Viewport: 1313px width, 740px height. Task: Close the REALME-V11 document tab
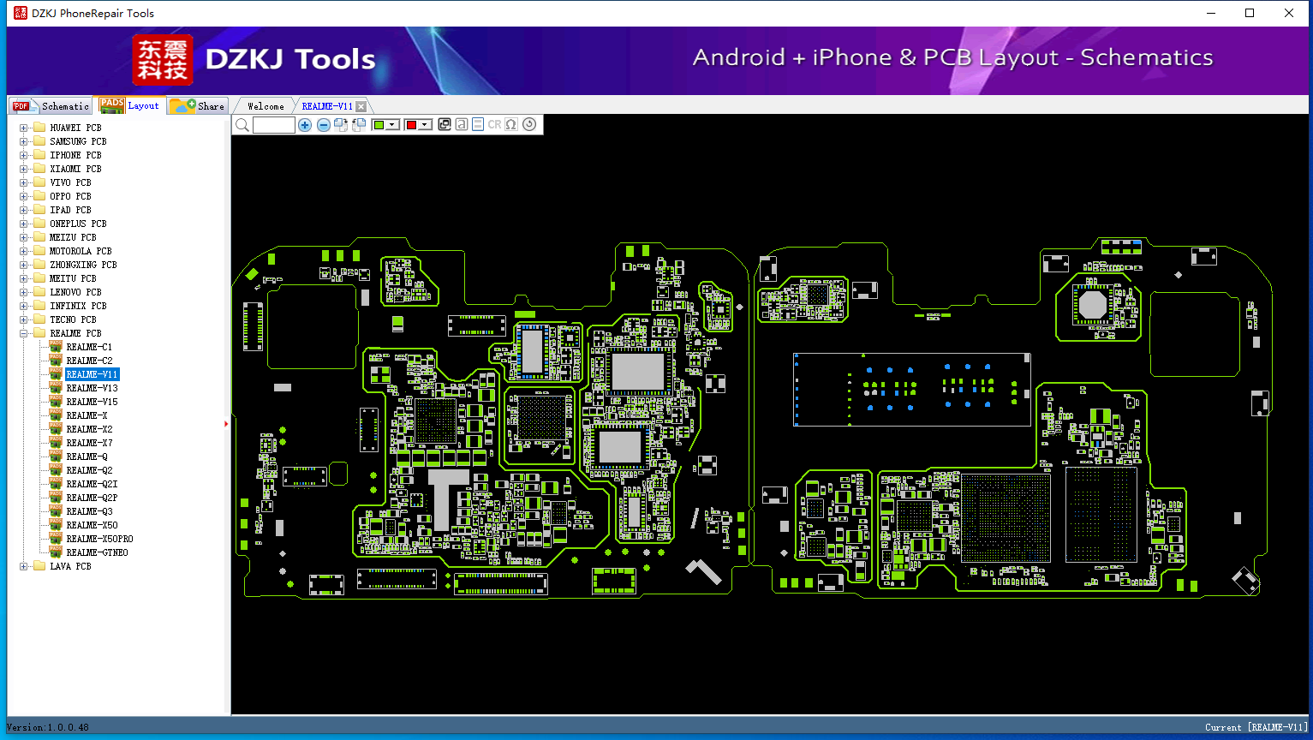coord(361,106)
